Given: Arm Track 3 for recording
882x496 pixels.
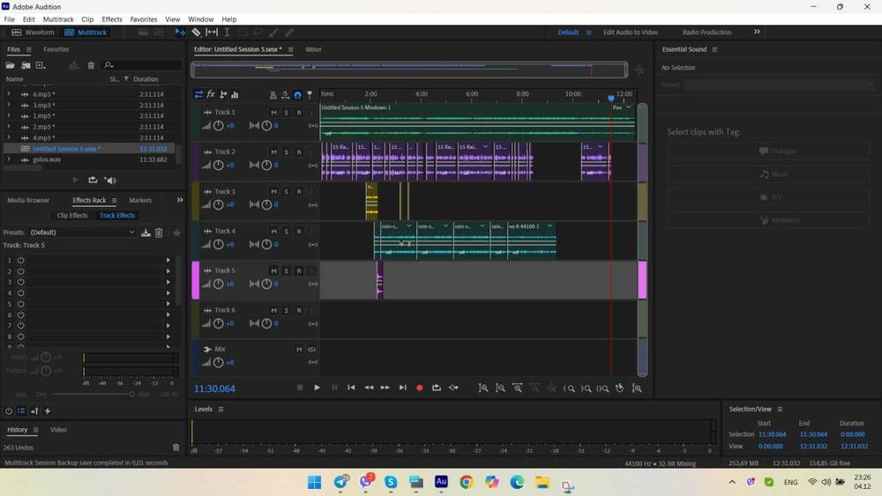Looking at the screenshot, I should click(x=299, y=191).
